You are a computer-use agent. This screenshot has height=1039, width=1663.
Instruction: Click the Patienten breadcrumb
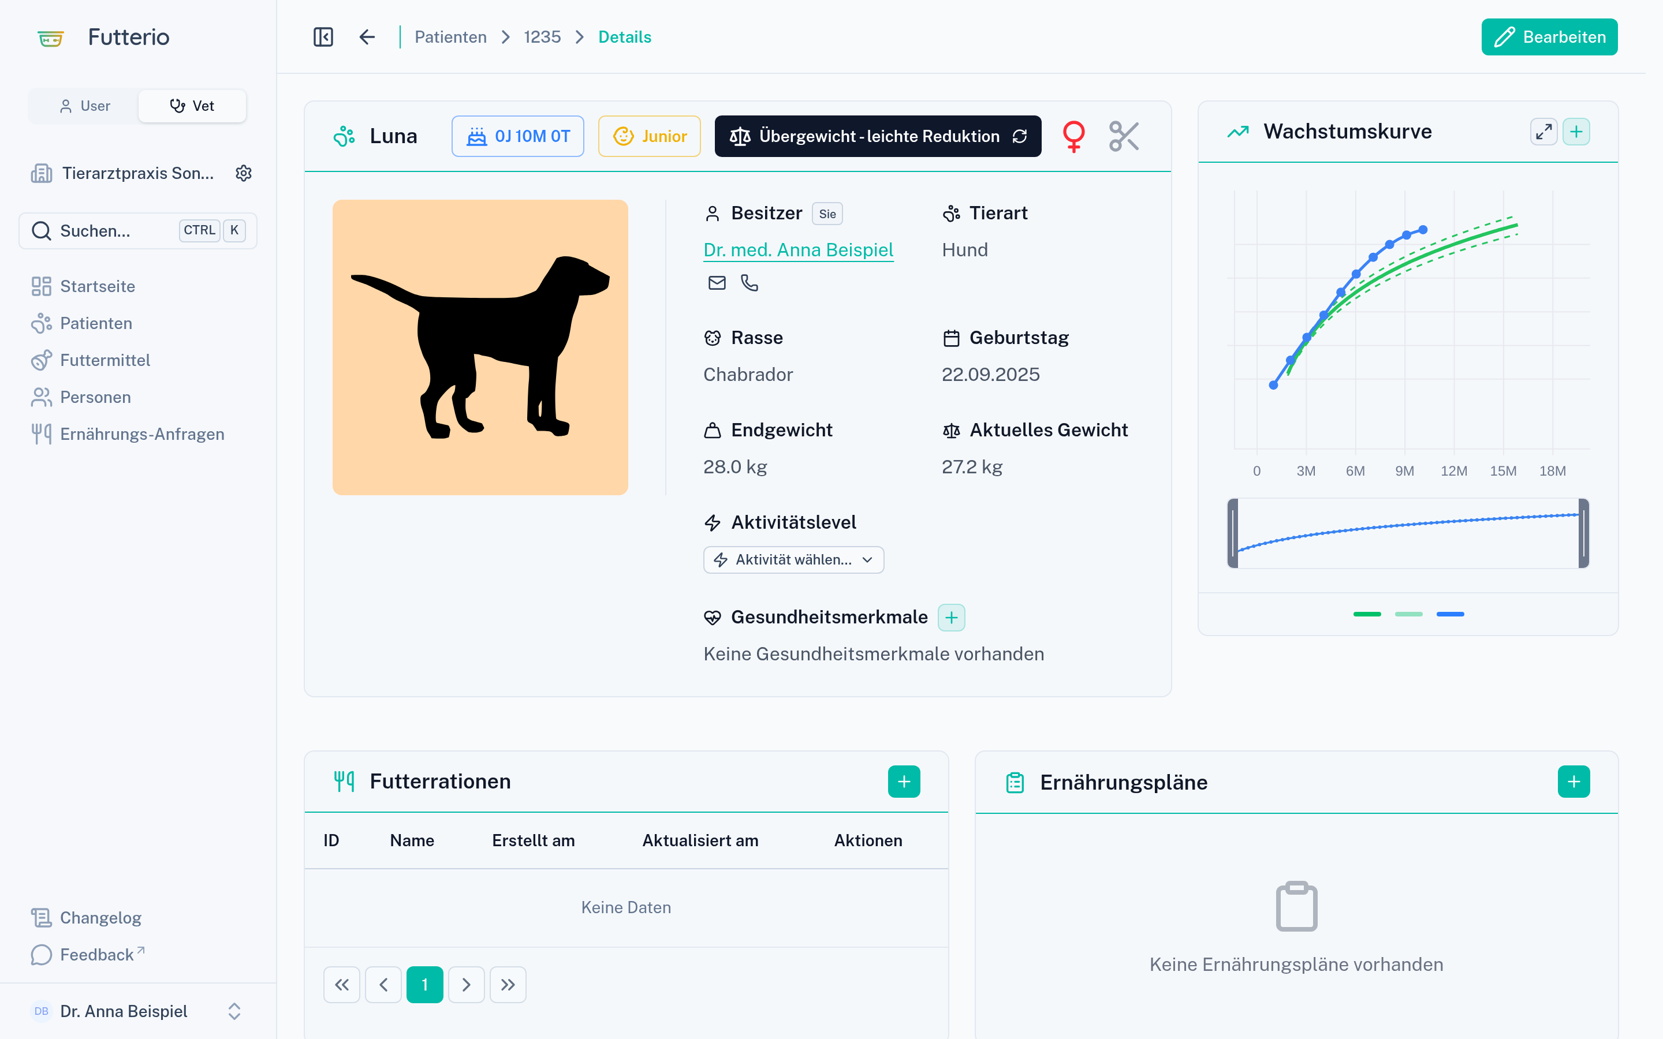450,37
